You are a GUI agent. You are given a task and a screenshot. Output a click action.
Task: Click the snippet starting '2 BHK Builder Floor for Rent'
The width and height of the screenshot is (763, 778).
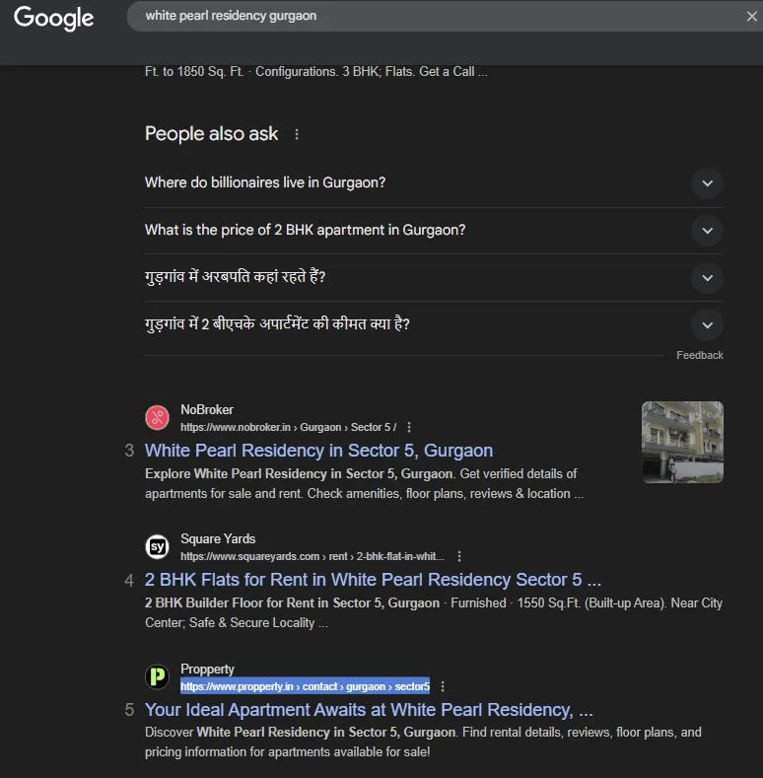point(434,612)
